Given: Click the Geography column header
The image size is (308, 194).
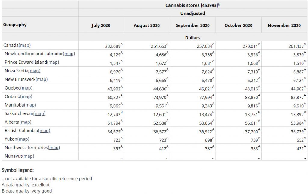Looking at the screenshot, I should tap(15, 25).
